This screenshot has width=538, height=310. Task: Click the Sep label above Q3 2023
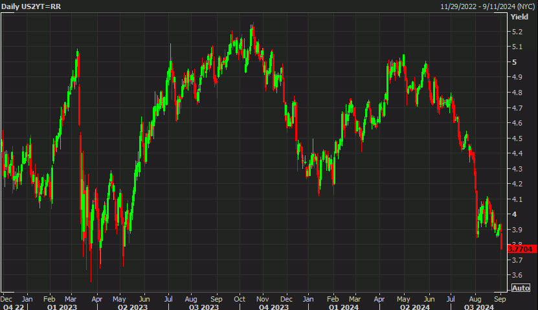(216, 299)
